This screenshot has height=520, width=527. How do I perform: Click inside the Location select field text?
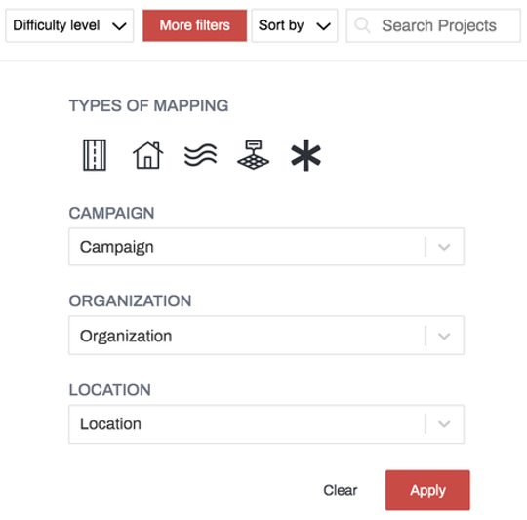click(x=110, y=424)
